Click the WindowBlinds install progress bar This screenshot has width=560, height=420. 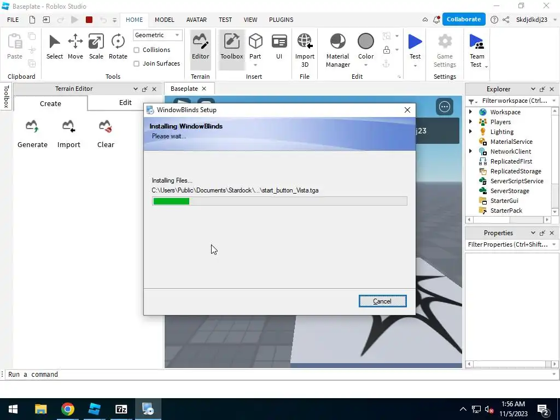coord(279,201)
